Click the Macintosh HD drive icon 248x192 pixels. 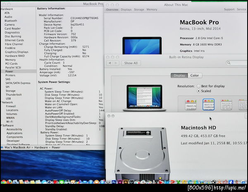(x=142, y=154)
